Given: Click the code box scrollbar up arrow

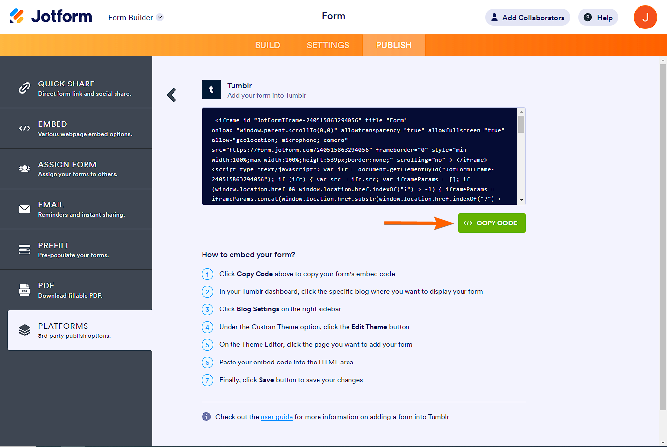Looking at the screenshot, I should 522,112.
